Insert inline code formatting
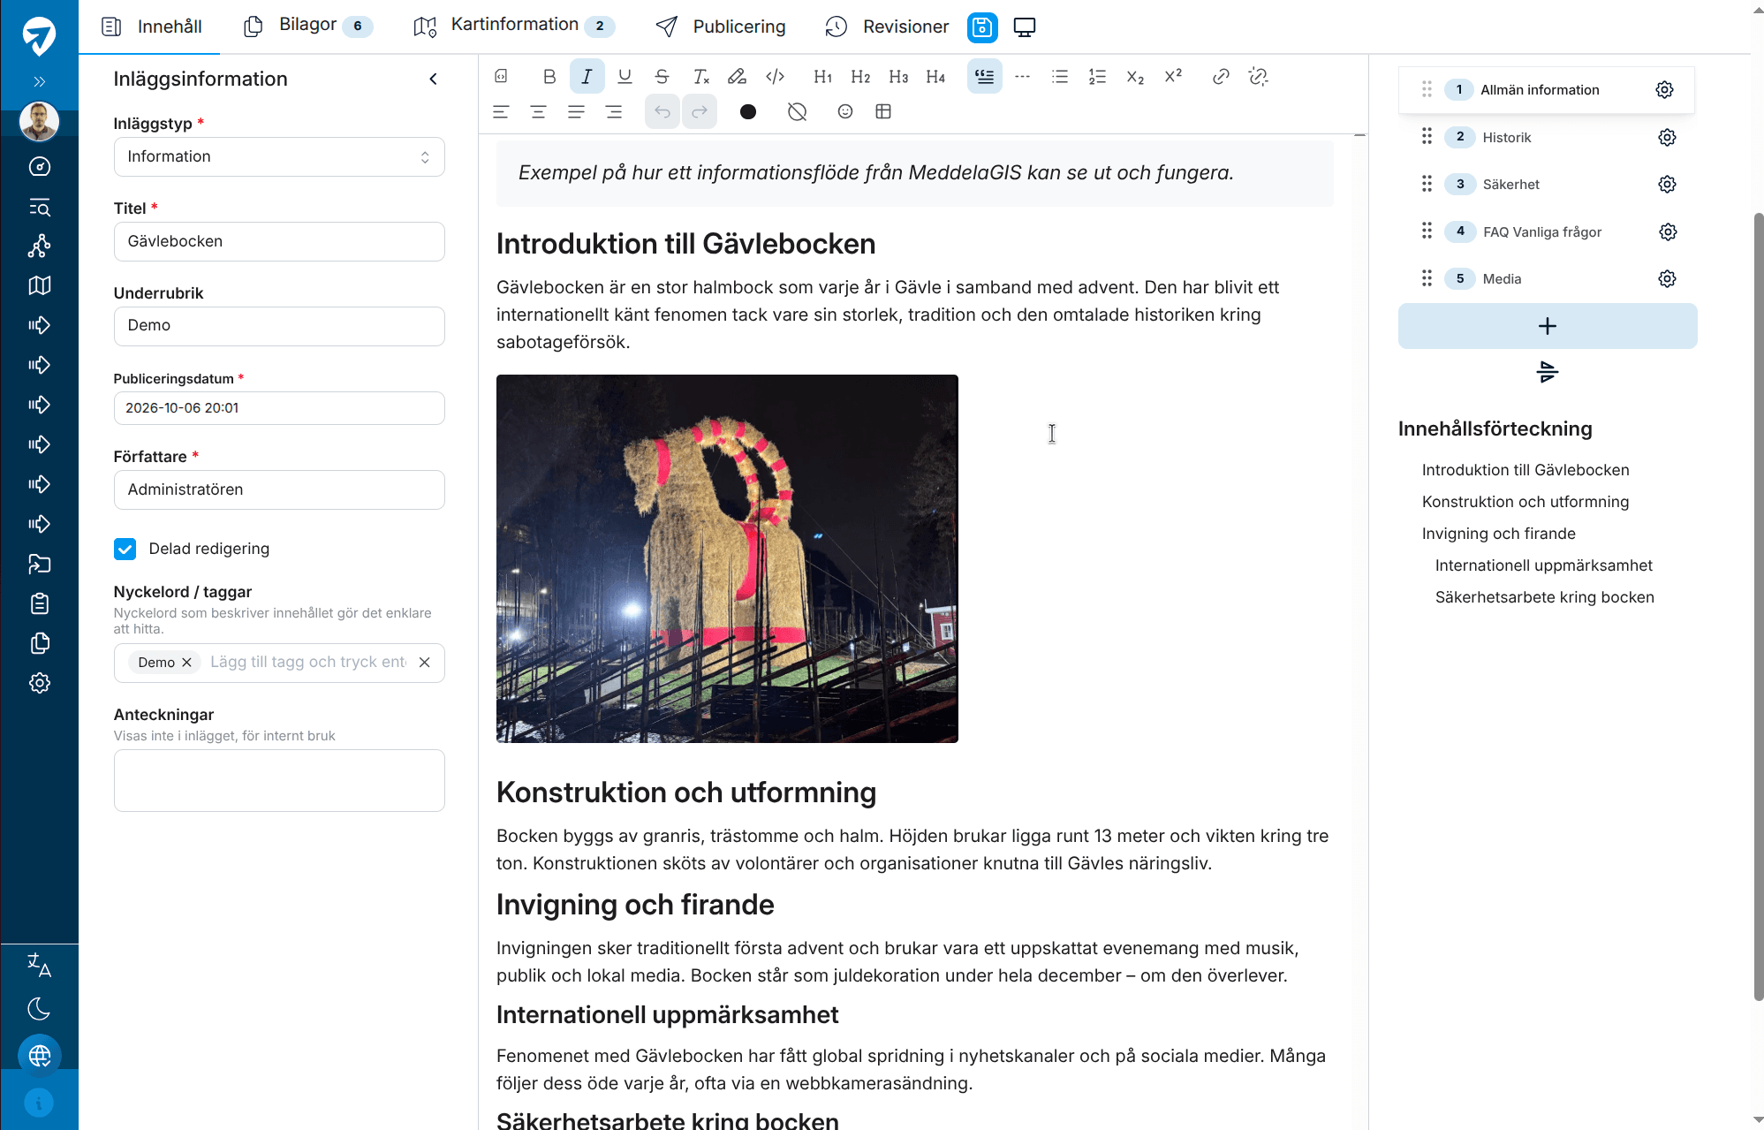This screenshot has height=1130, width=1764. [x=775, y=77]
